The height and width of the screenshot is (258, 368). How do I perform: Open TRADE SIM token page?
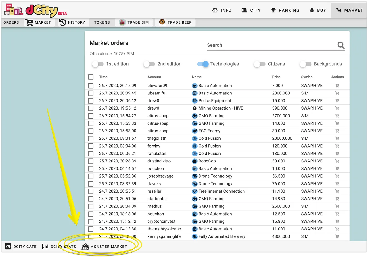[134, 22]
